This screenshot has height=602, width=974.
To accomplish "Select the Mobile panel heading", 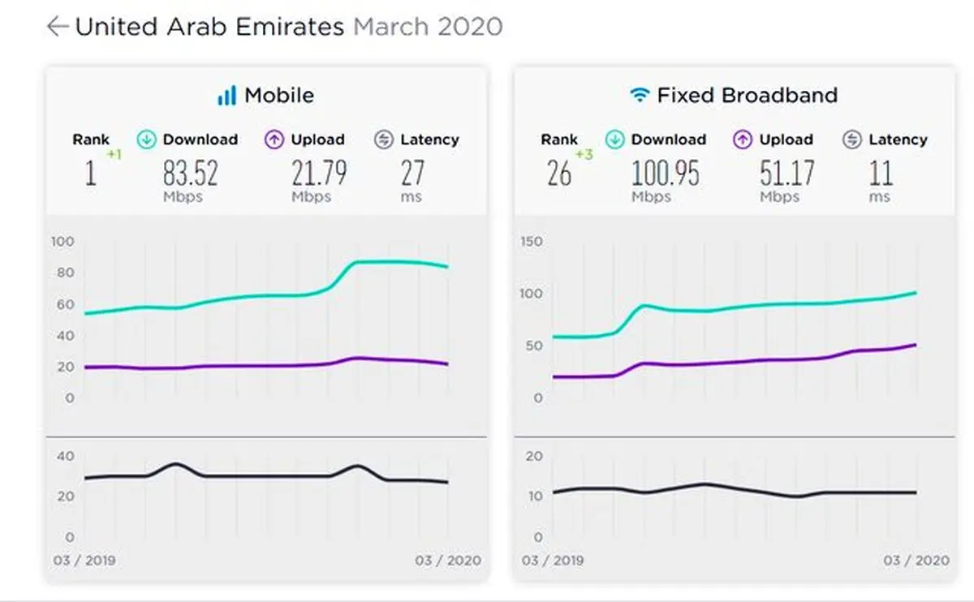I will coord(278,96).
